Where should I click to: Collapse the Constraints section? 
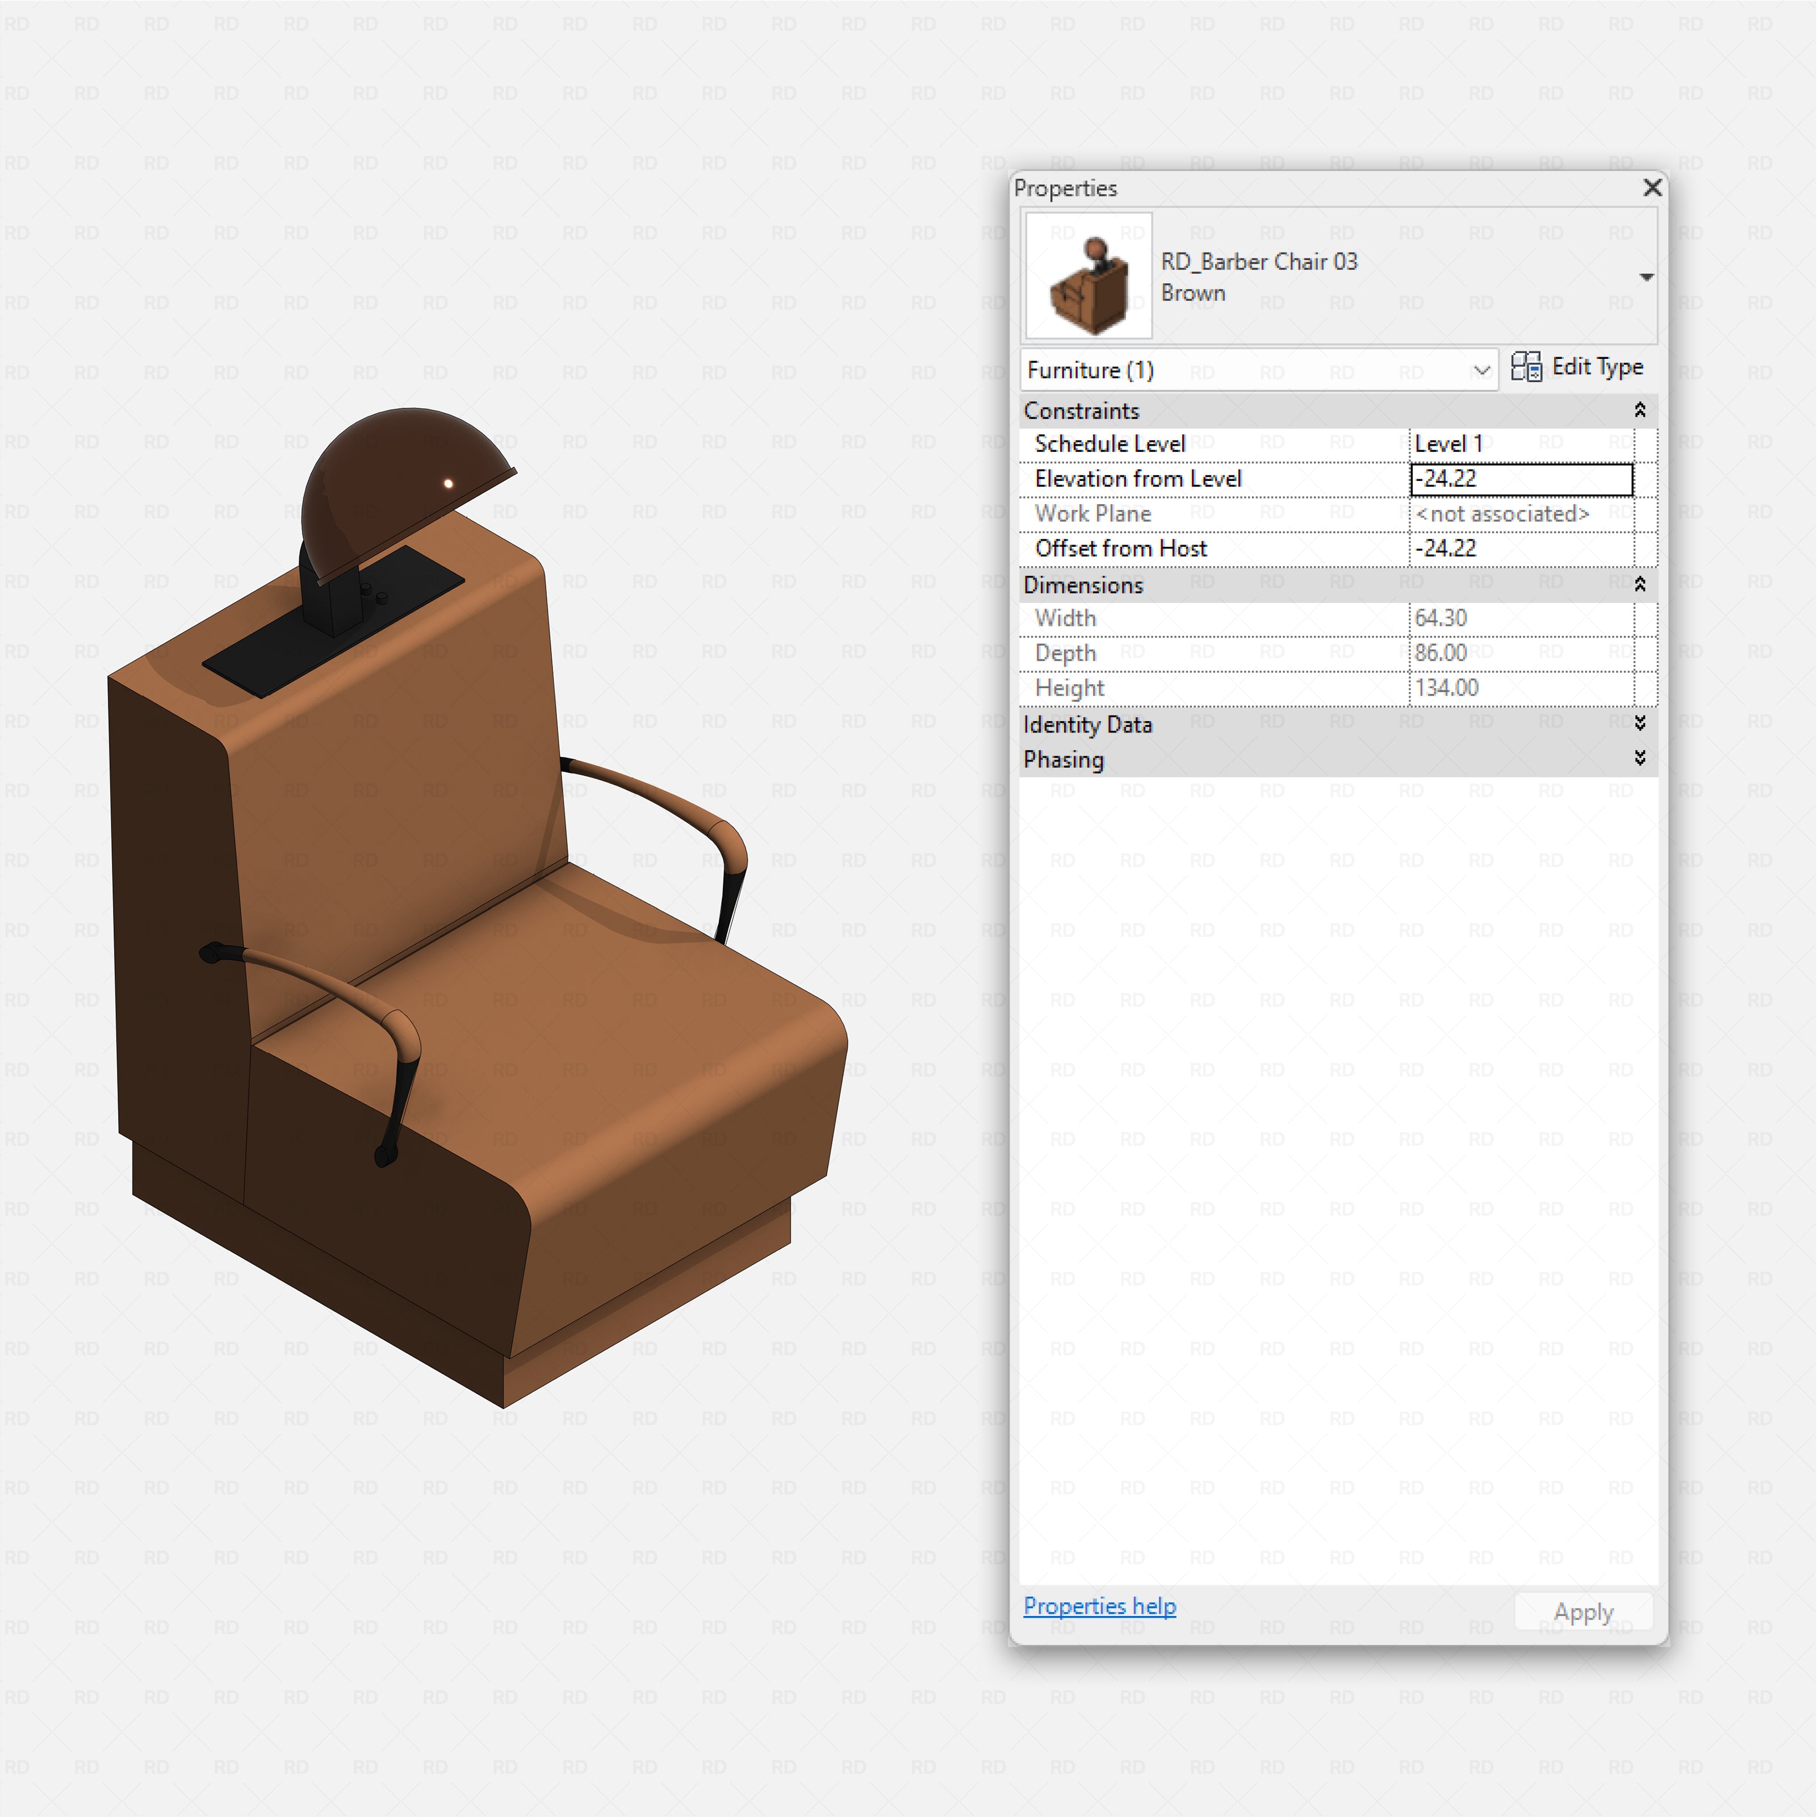pyautogui.click(x=1640, y=410)
